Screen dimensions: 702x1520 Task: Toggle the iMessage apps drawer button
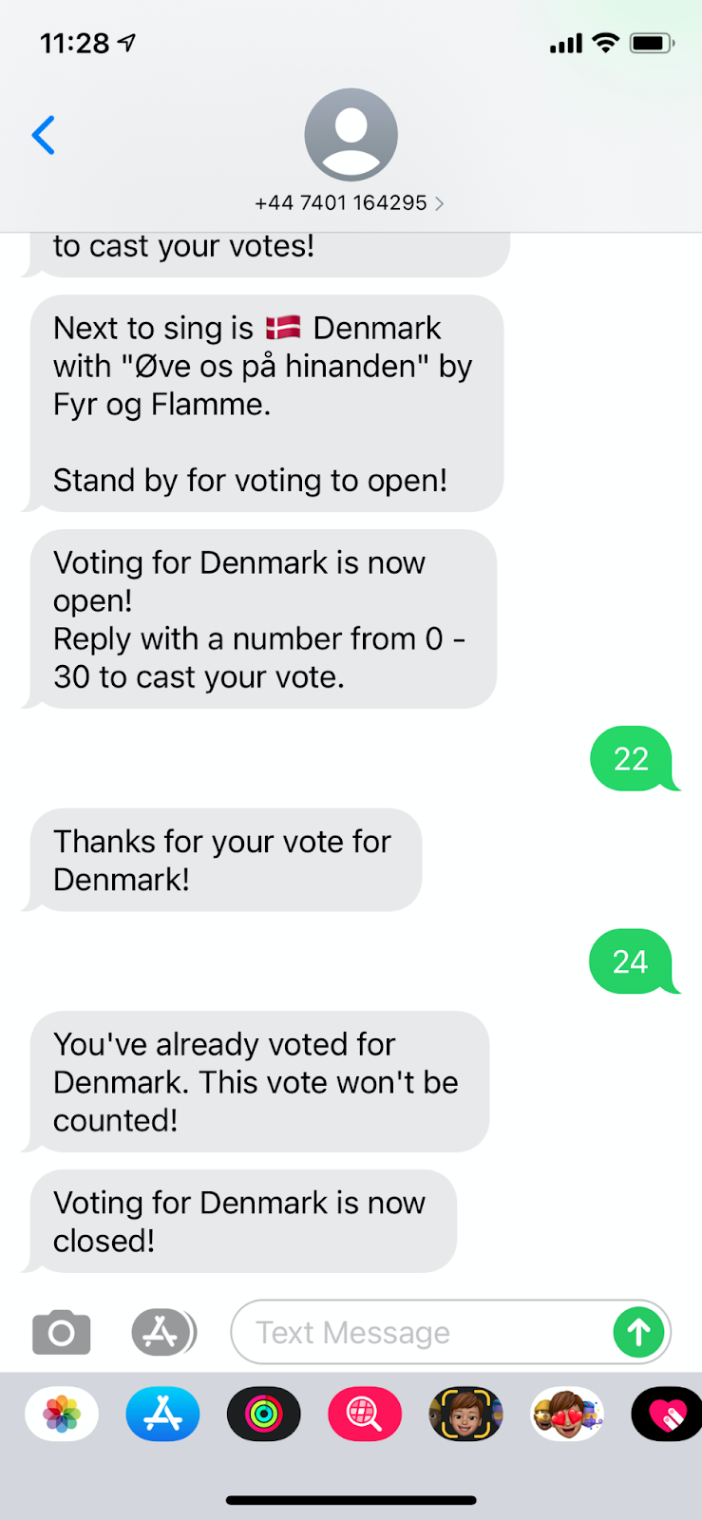163,1333
